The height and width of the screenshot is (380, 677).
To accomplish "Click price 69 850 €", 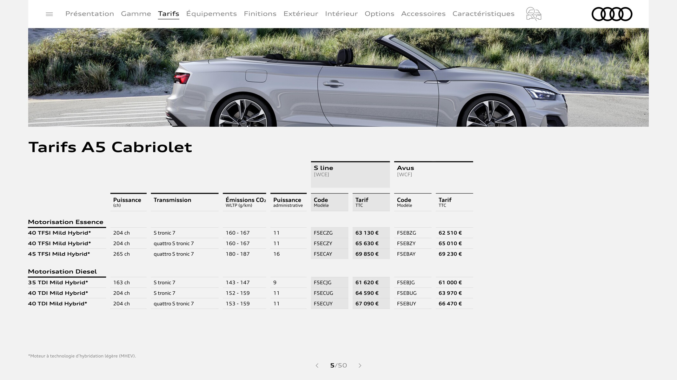I will point(367,254).
